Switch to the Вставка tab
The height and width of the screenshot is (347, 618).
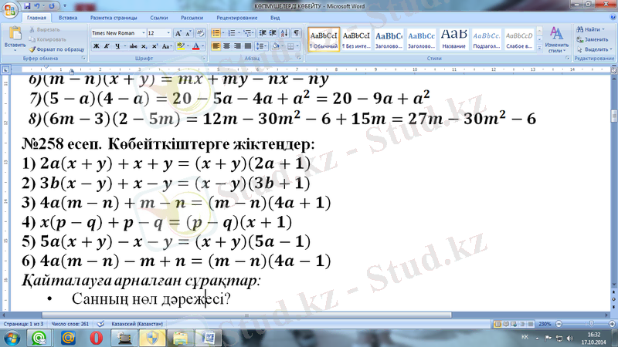(67, 16)
